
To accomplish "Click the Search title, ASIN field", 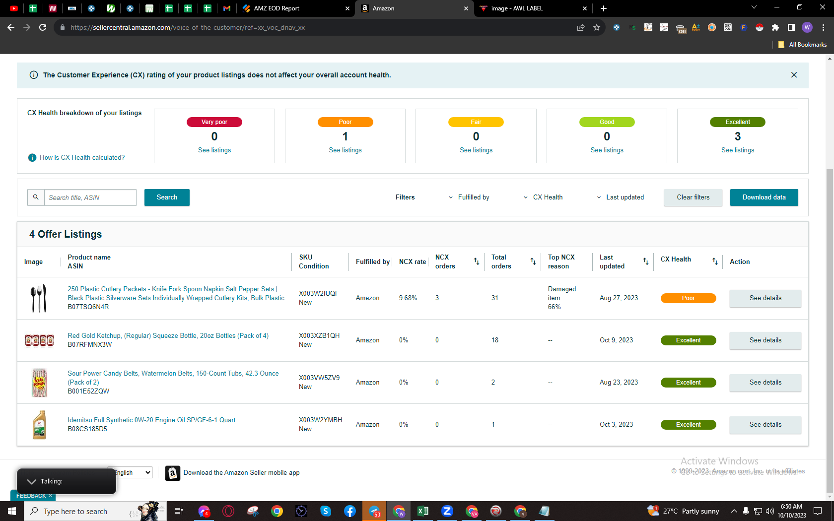I will coord(90,197).
